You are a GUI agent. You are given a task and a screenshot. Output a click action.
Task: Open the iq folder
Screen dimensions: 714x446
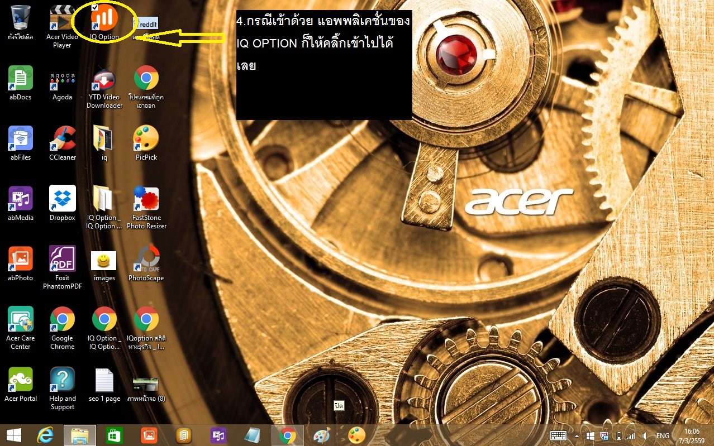coord(104,138)
